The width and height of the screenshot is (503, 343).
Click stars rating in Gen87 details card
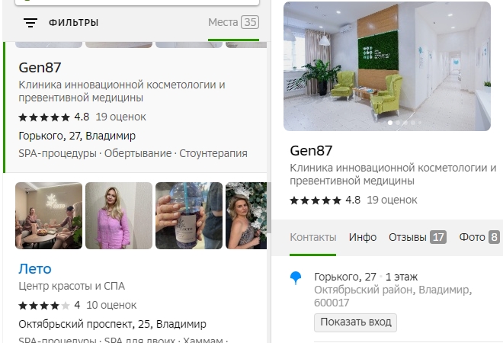tap(316, 200)
